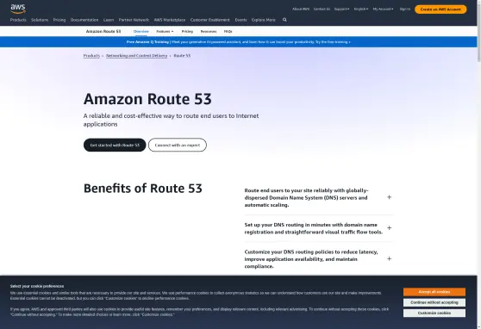Expand first benefit with plus icon
Screen dimensions: 481x329
[390, 197]
